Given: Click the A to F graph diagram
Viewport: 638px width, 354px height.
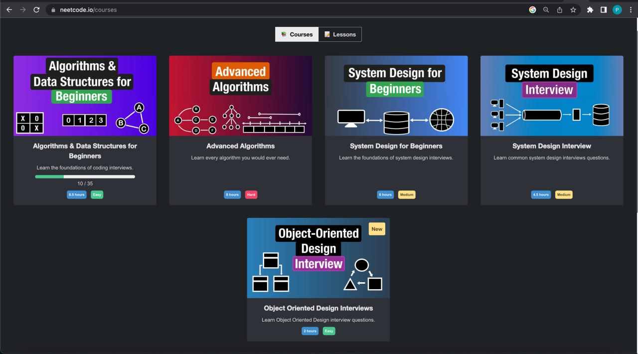Looking at the screenshot, I should click(x=195, y=120).
